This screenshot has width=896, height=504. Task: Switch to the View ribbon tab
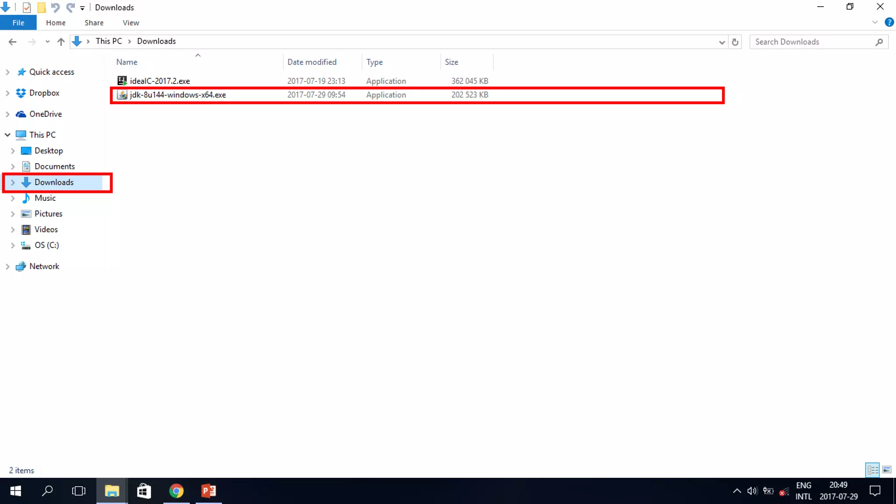131,23
